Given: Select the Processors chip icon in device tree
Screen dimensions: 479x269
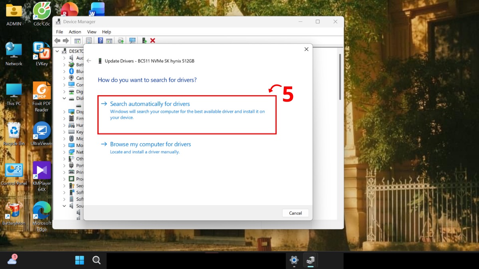Looking at the screenshot, I should 71,179.
